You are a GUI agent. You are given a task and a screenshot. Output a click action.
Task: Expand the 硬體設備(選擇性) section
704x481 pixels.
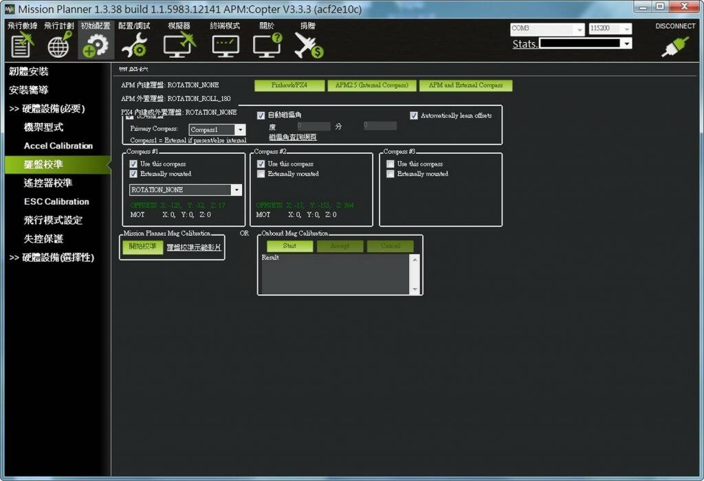point(52,258)
